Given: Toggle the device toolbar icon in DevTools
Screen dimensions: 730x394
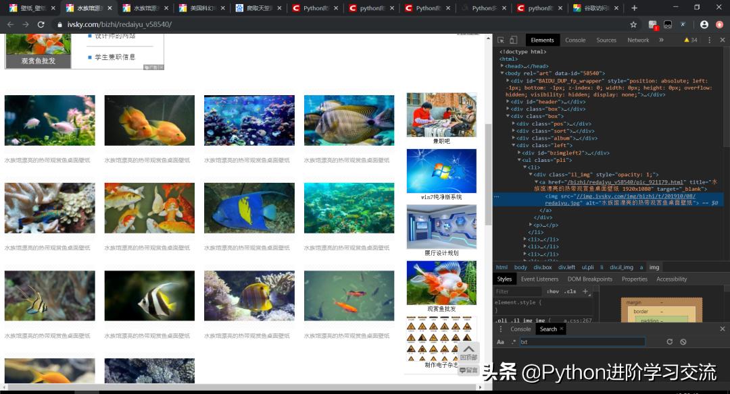Looking at the screenshot, I should (x=513, y=40).
